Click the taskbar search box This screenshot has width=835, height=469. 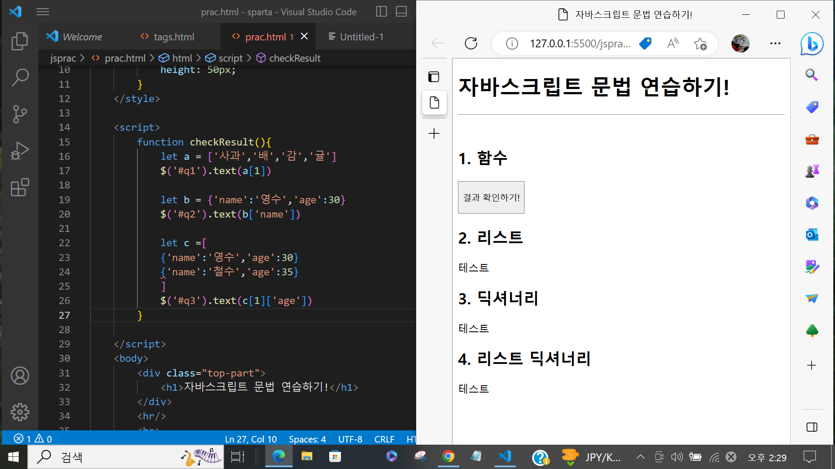(126, 457)
